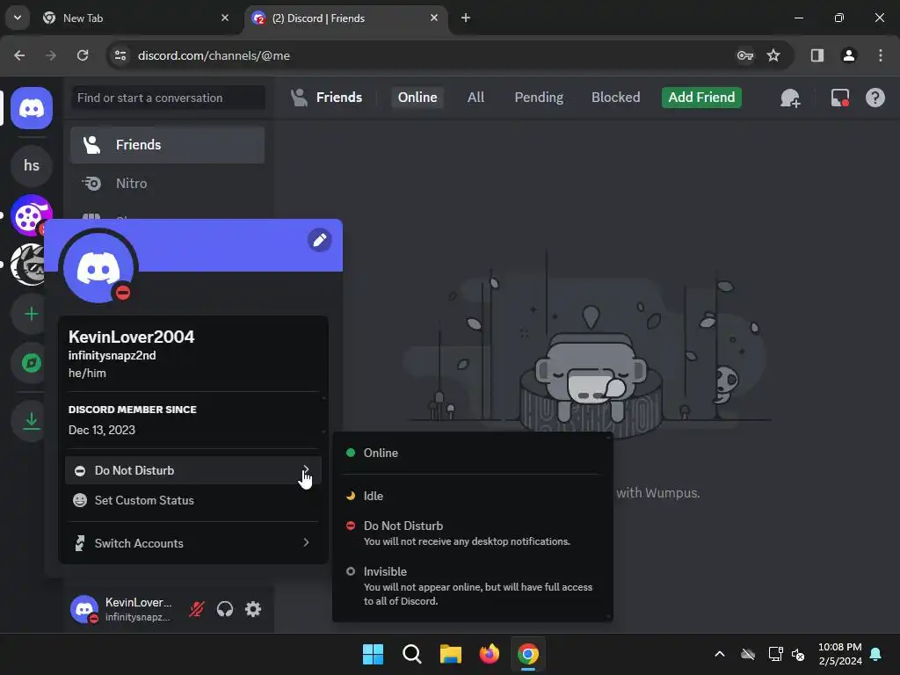This screenshot has width=900, height=675.
Task: Click Find or start a conversation field
Action: 168,98
